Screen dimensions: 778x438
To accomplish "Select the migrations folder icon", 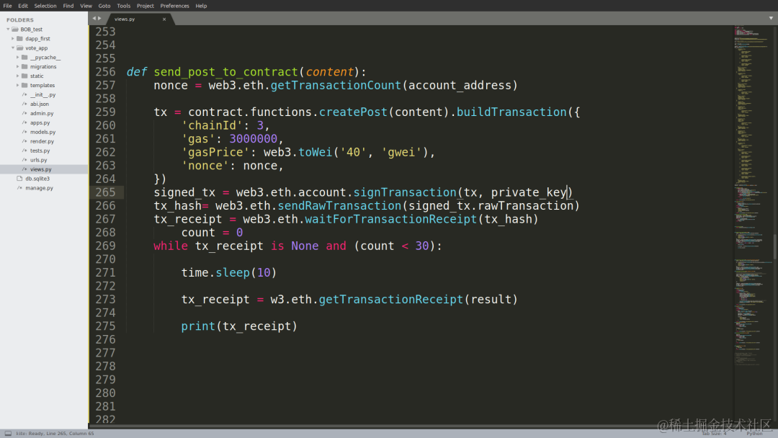I will pos(24,66).
